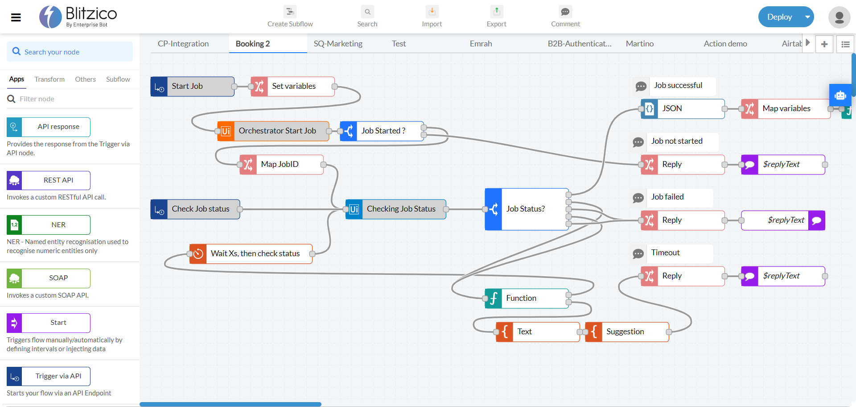
Task: Select the REST API node icon
Action: [15, 180]
